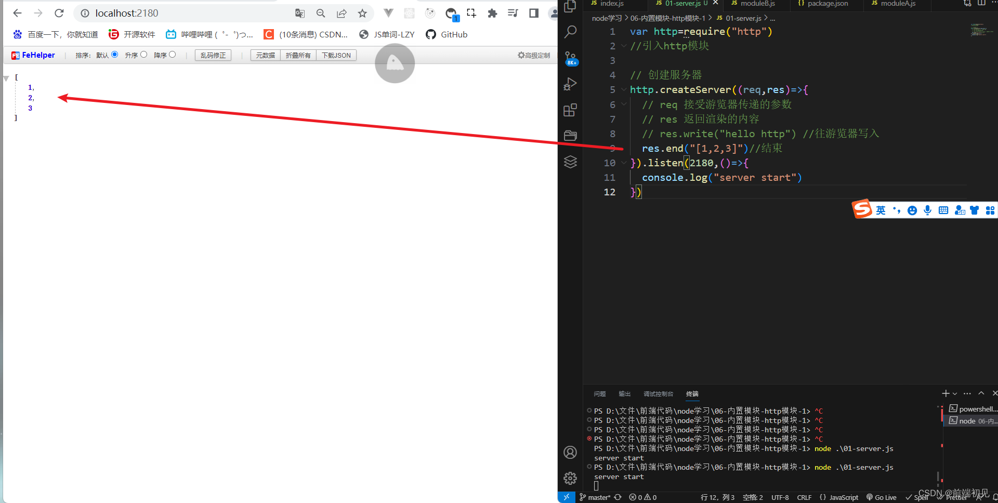Open VS Code Accounts menu
This screenshot has width=998, height=503.
[570, 453]
